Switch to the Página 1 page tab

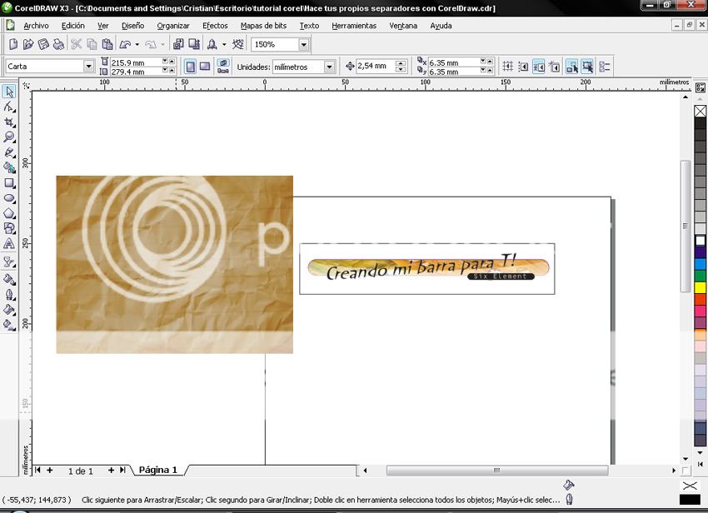(158, 470)
